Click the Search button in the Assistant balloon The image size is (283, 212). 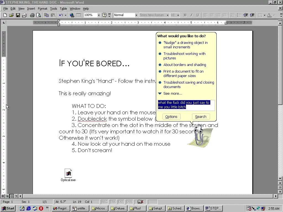[x=201, y=117]
